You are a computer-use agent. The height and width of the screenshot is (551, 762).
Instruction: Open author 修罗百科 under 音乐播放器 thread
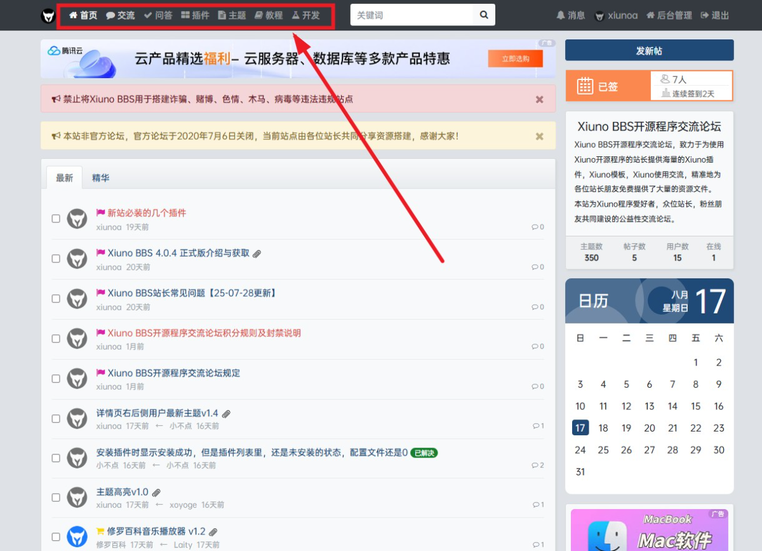point(111,545)
